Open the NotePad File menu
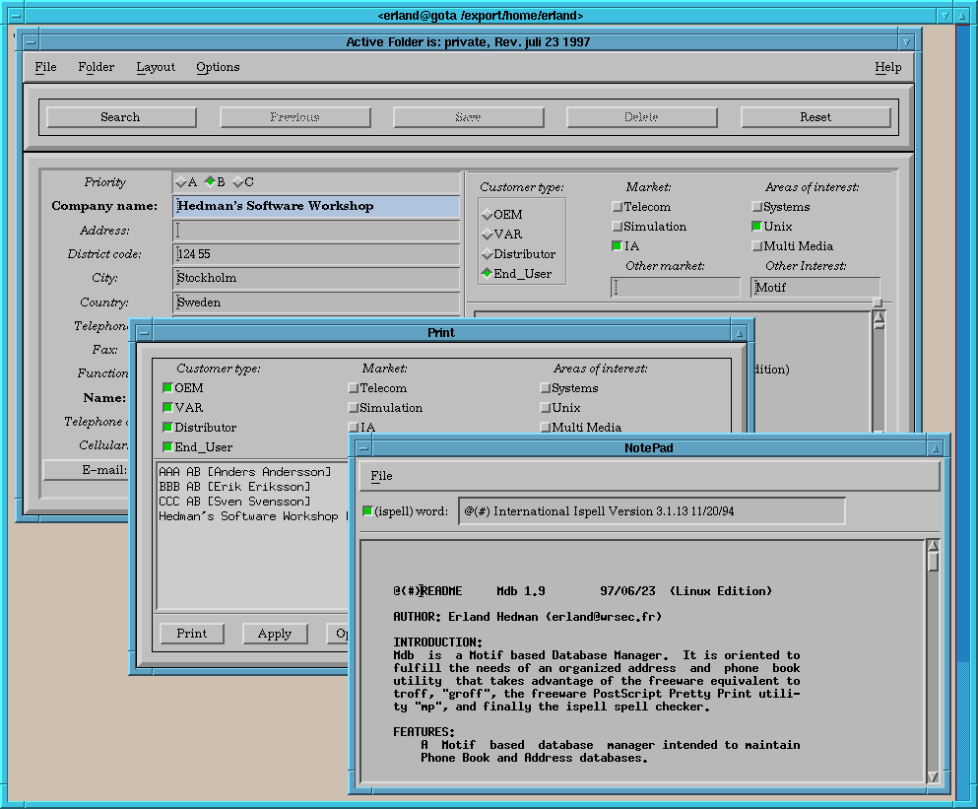 tap(381, 476)
